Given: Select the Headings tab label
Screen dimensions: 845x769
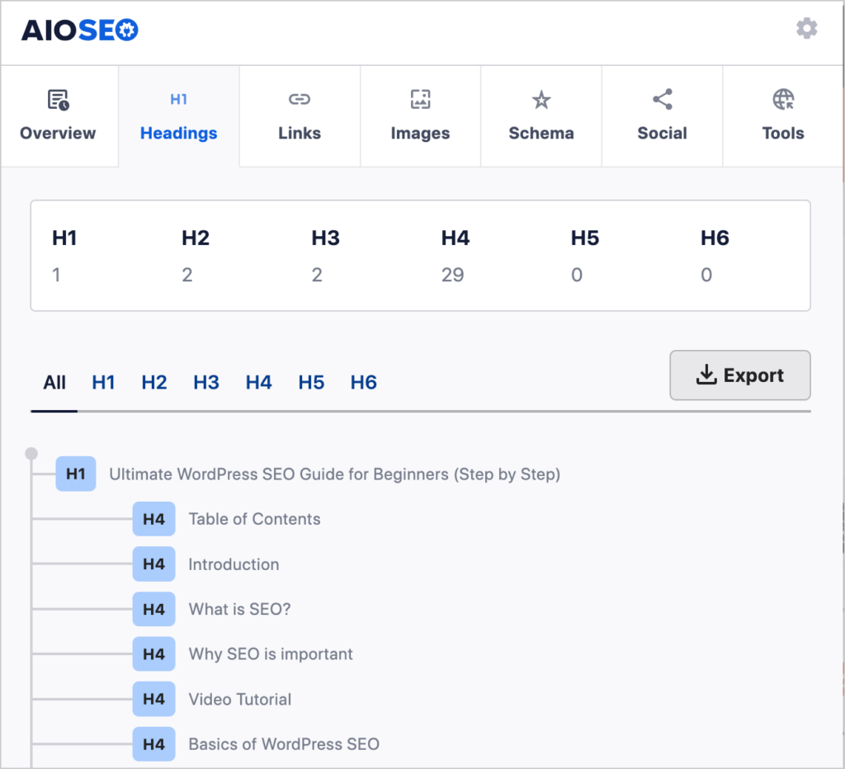Looking at the screenshot, I should [179, 134].
